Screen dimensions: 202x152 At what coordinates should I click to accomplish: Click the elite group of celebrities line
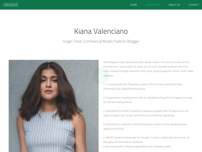(x=123, y=142)
